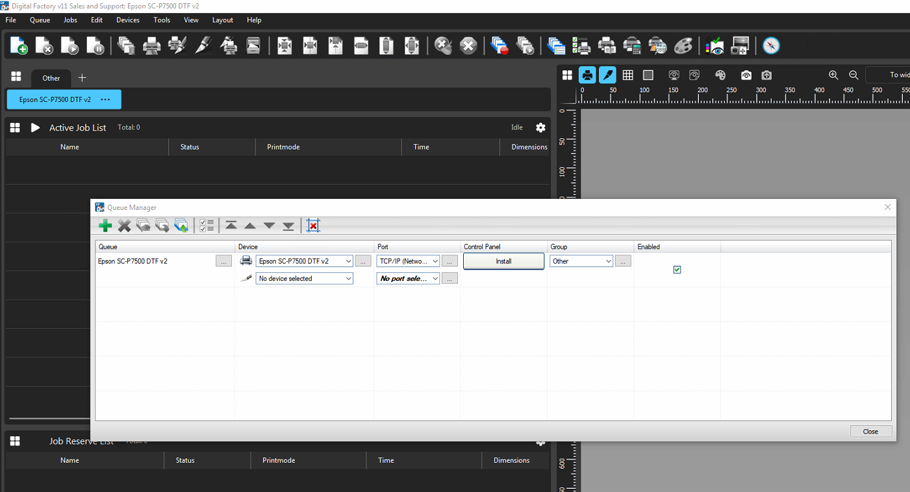
Task: Click the new job icon with green plus
Action: tap(19, 45)
